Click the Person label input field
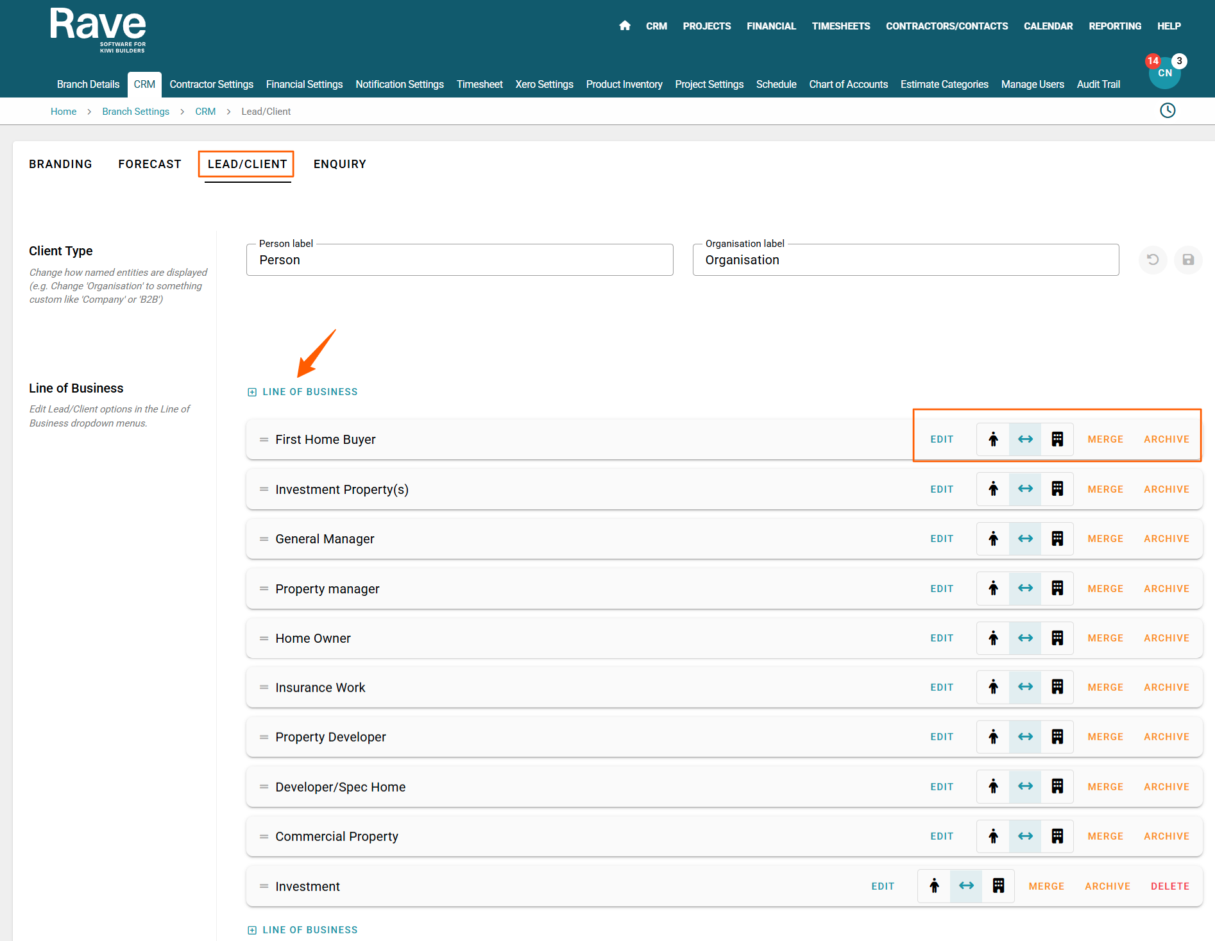The width and height of the screenshot is (1215, 941). [x=459, y=260]
